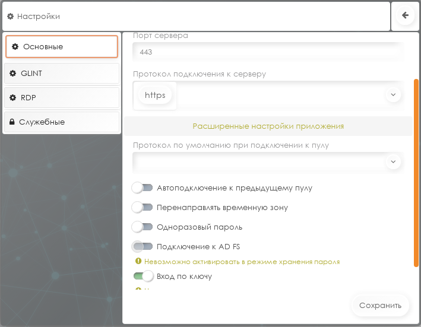This screenshot has width=421, height=327.
Task: Open the GLINT settings tab
Action: point(62,74)
